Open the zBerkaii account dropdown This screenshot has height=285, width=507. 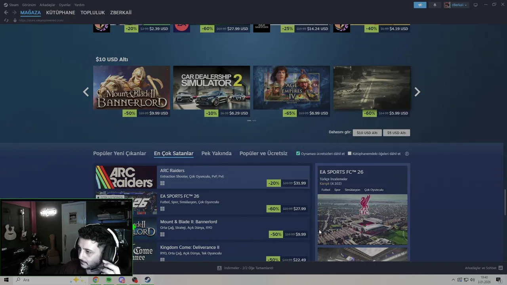[456, 5]
